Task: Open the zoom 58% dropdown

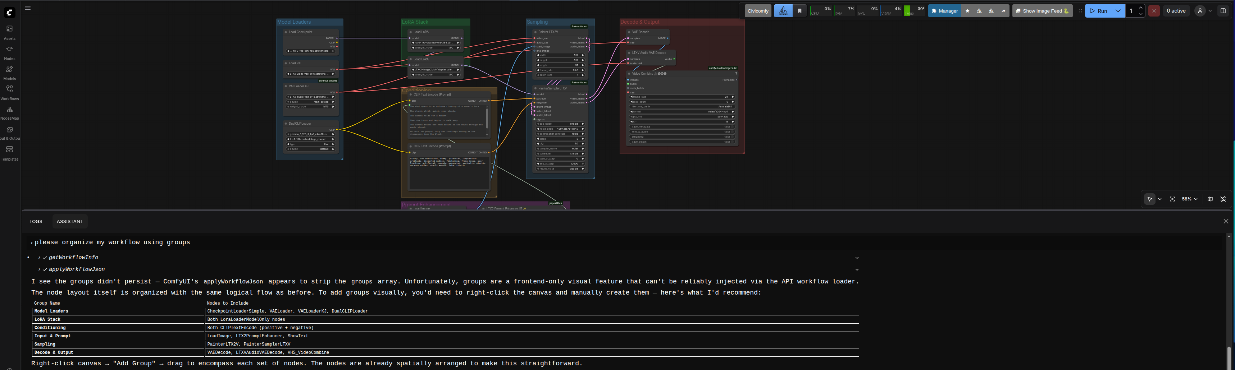Action: [x=1189, y=199]
